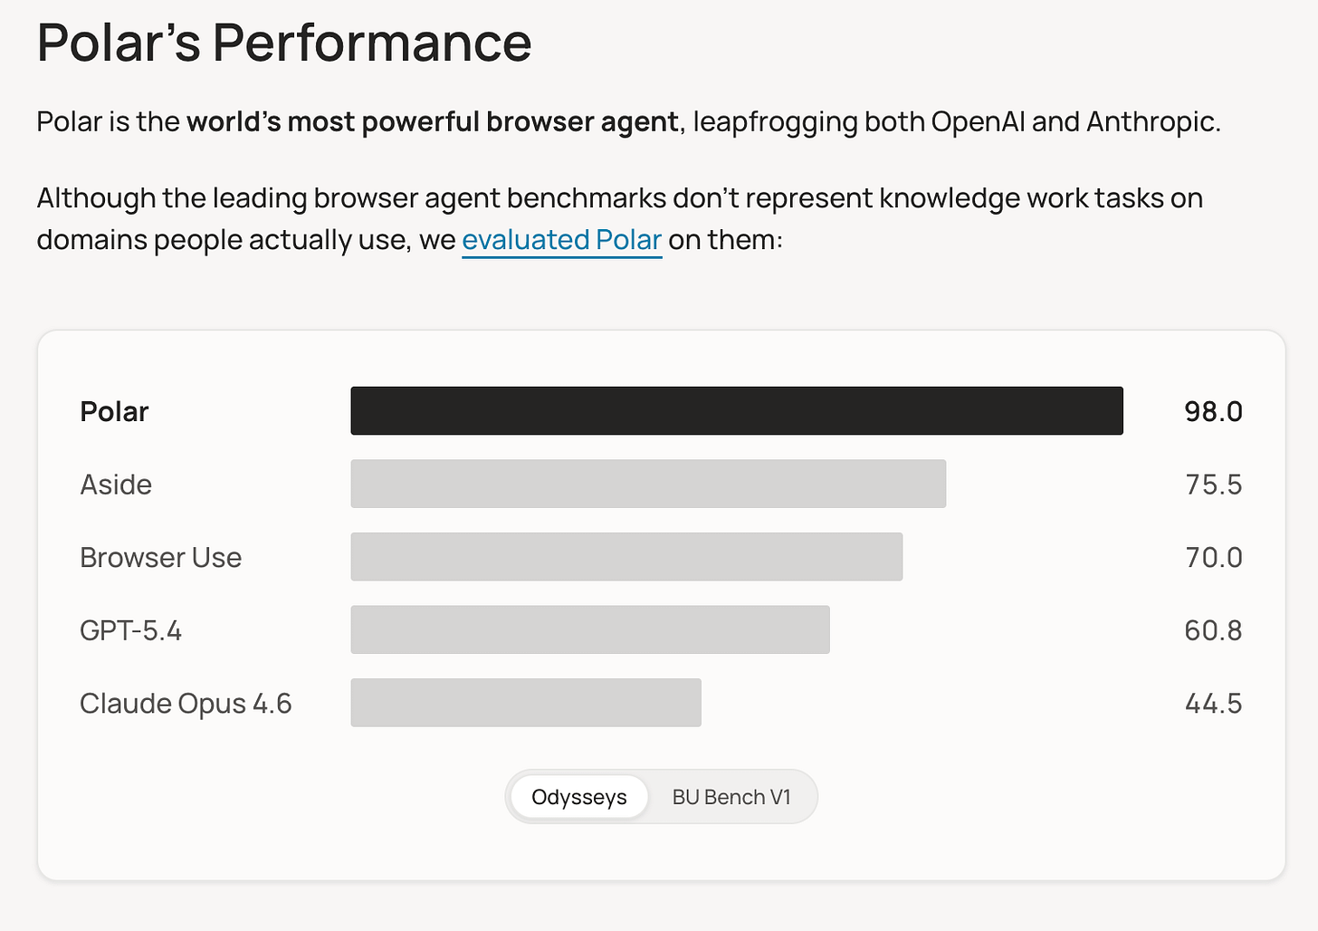The width and height of the screenshot is (1318, 931).
Task: Select the Odysseys benchmark tab
Action: (579, 797)
